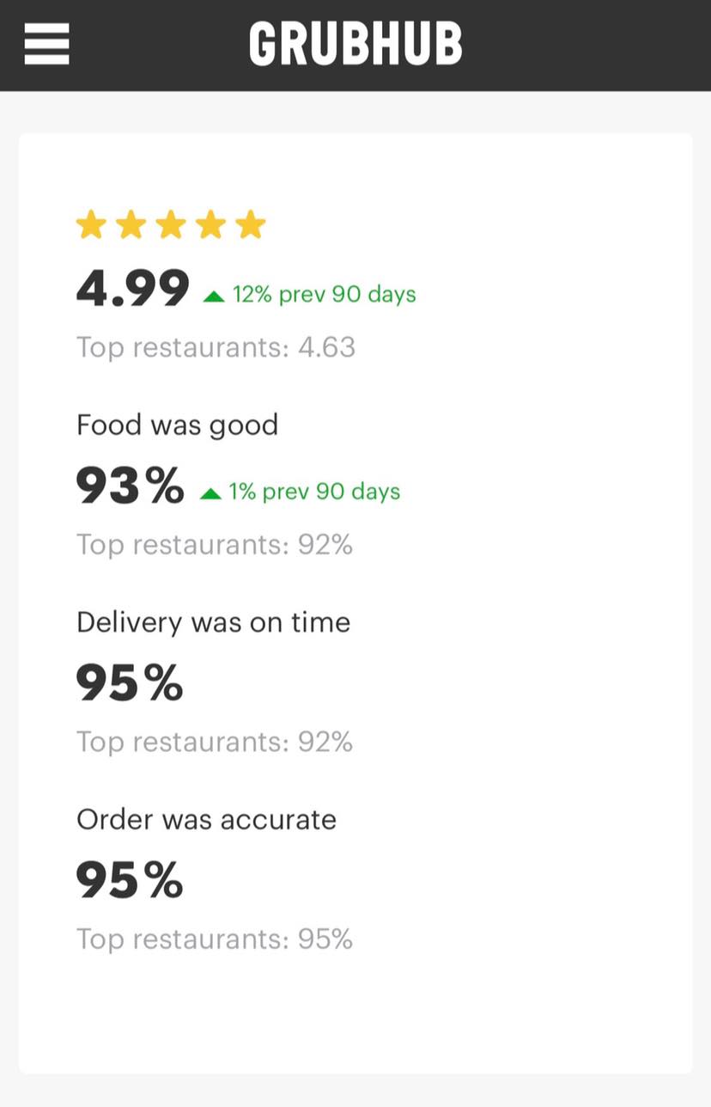Tap the GRUBHUB logo
Screen dimensions: 711x1107
pos(355,44)
